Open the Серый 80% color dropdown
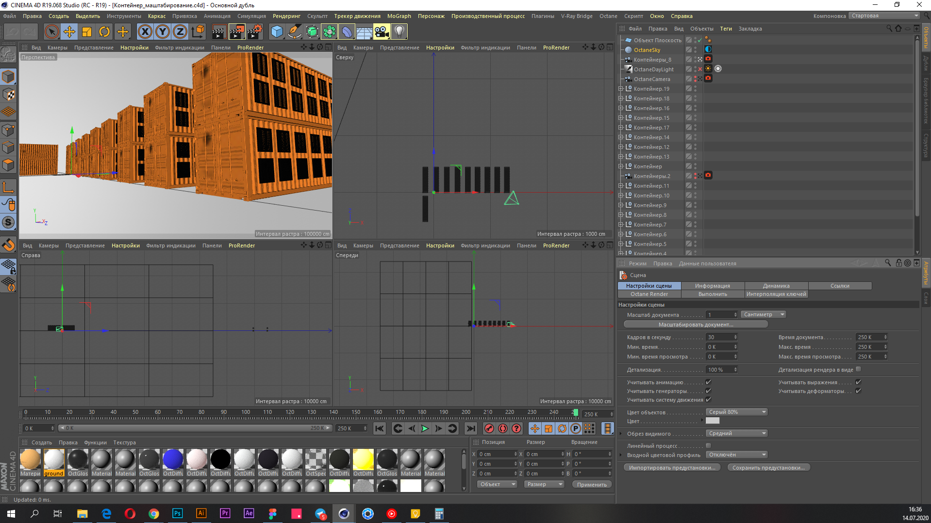 (736, 412)
